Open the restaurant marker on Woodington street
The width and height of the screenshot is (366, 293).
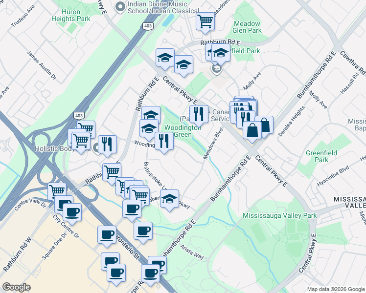(x=164, y=142)
